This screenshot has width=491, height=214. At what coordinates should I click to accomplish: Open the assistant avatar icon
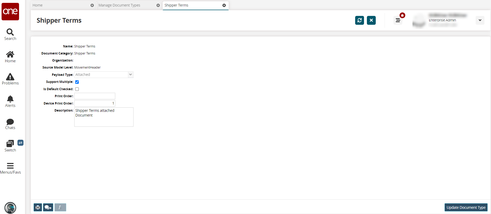coord(10,208)
